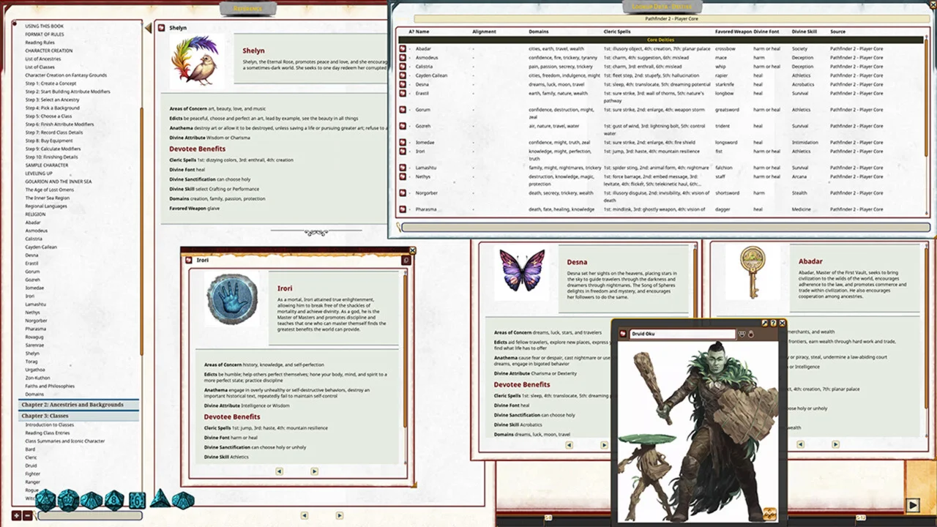The height and width of the screenshot is (527, 937).
Task: Click the minus modifier button at bottom left
Action: point(28,515)
